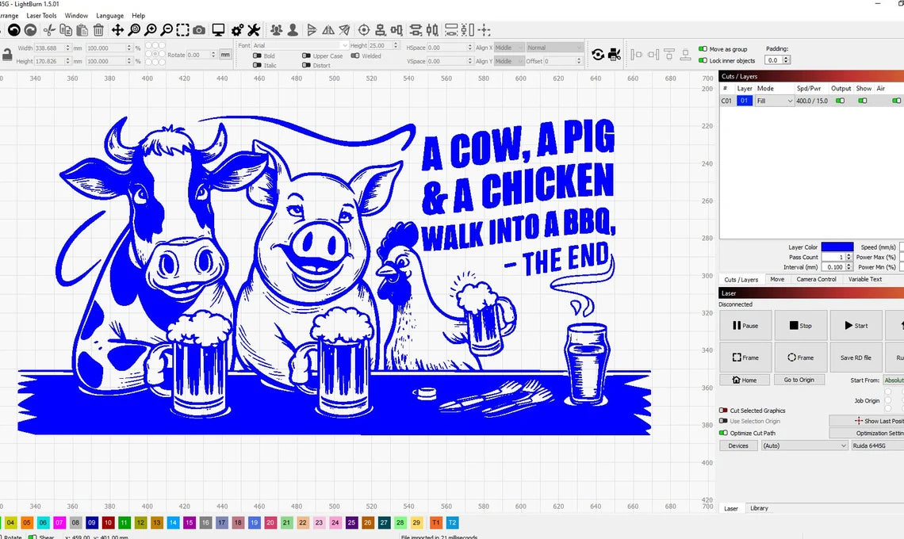Open the Fill mode dropdown for layer C01
Screen dimensions: 904x539
point(774,101)
